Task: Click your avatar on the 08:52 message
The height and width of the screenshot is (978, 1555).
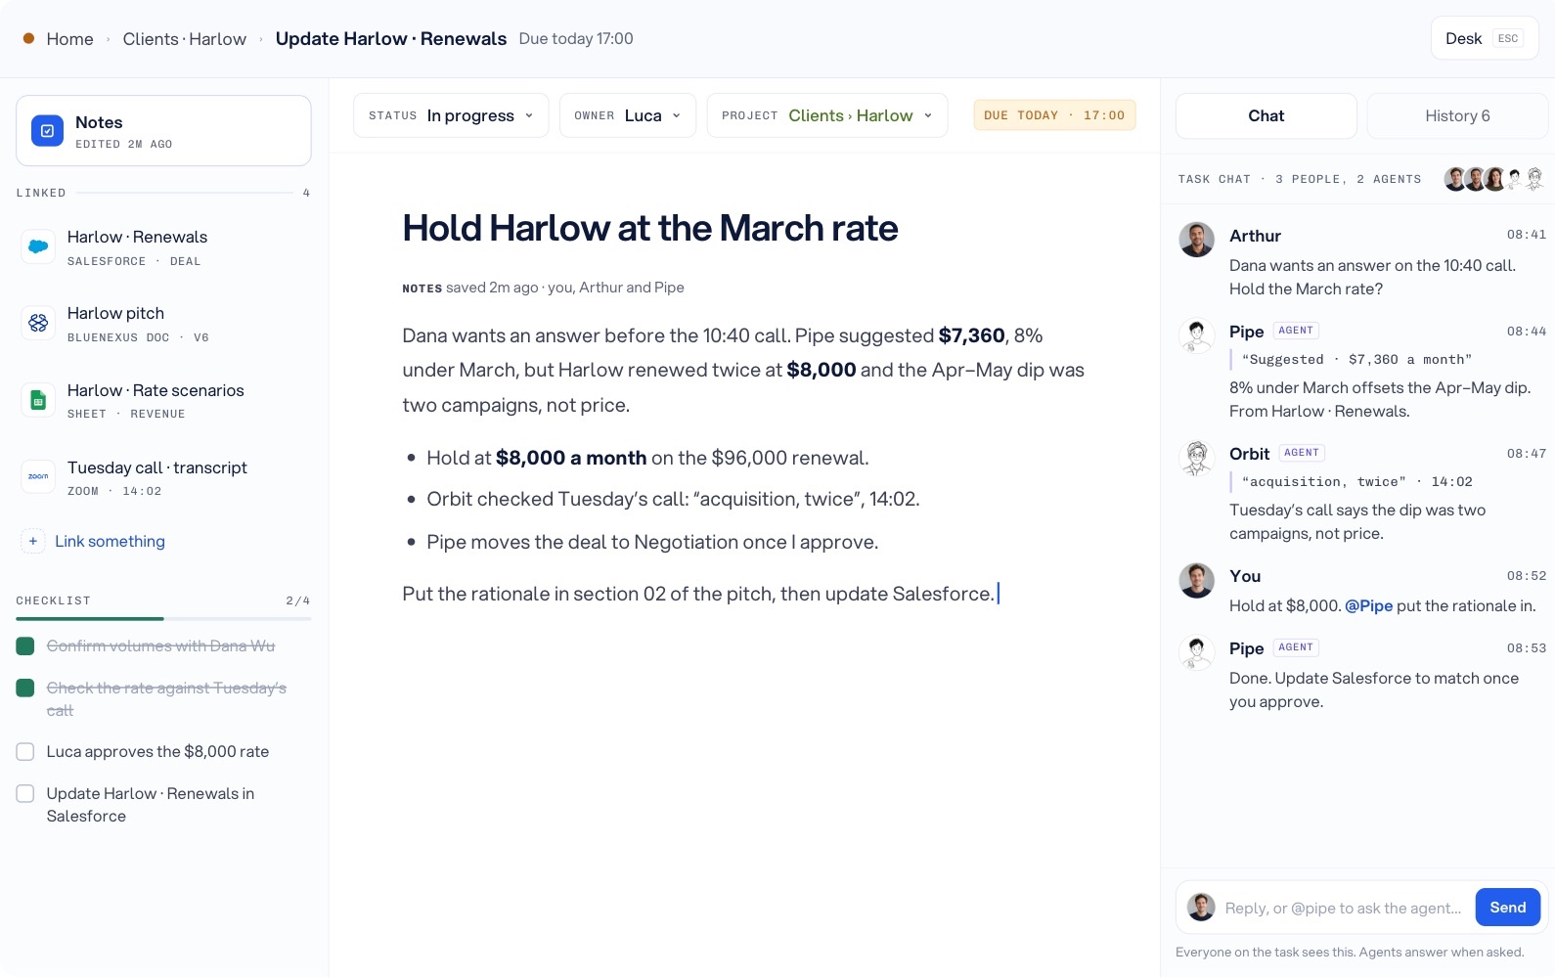Action: [1196, 580]
